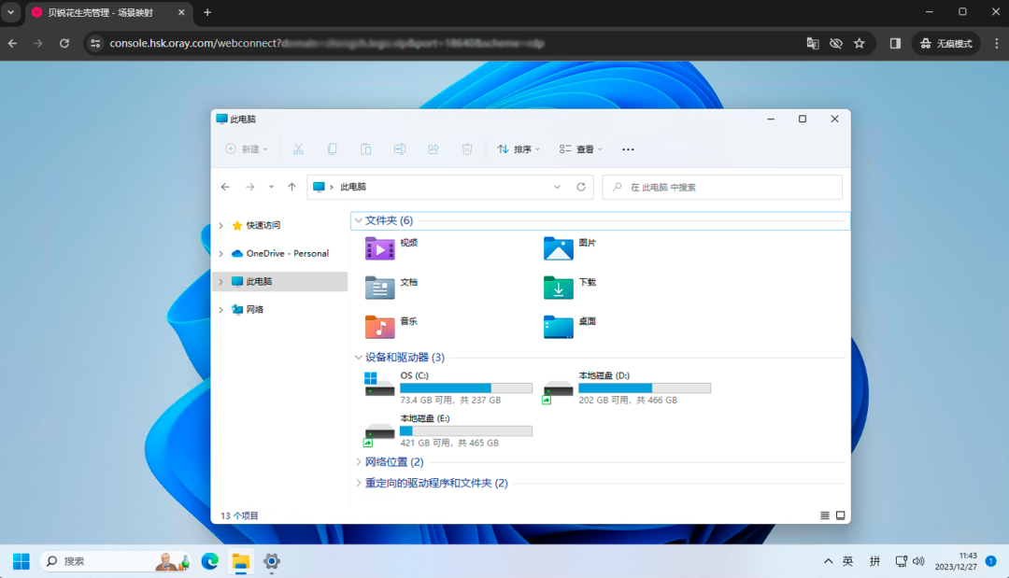This screenshot has height=578, width=1009.
Task: Switch to details view icon in status bar
Action: point(825,515)
